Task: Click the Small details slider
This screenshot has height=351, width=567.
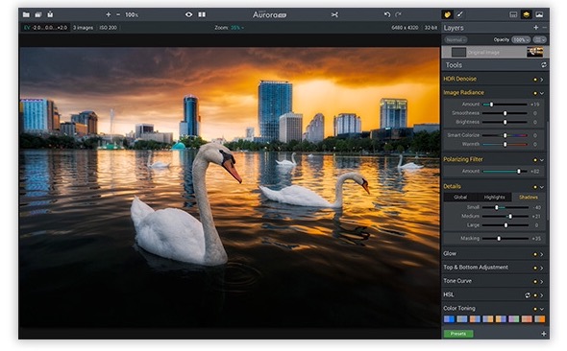Action: coord(505,207)
